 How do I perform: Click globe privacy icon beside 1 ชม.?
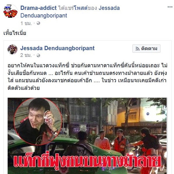pyautogui.click(x=38, y=23)
